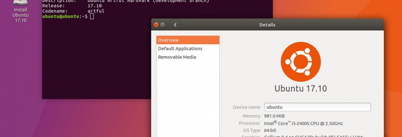Screen dimensions: 402x137
Task: Open the Default Applications section
Action: pos(188,48)
